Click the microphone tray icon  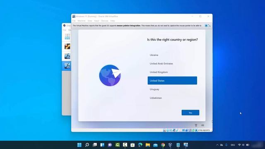[x=226, y=145]
